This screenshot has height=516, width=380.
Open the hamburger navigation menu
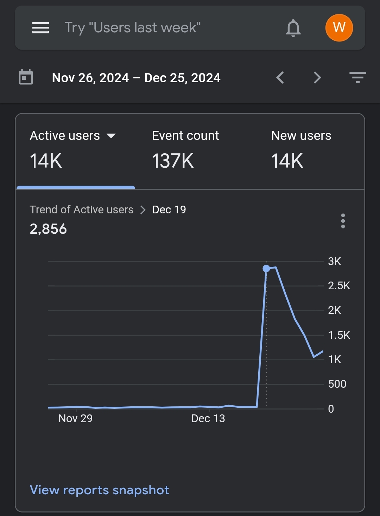pyautogui.click(x=40, y=28)
